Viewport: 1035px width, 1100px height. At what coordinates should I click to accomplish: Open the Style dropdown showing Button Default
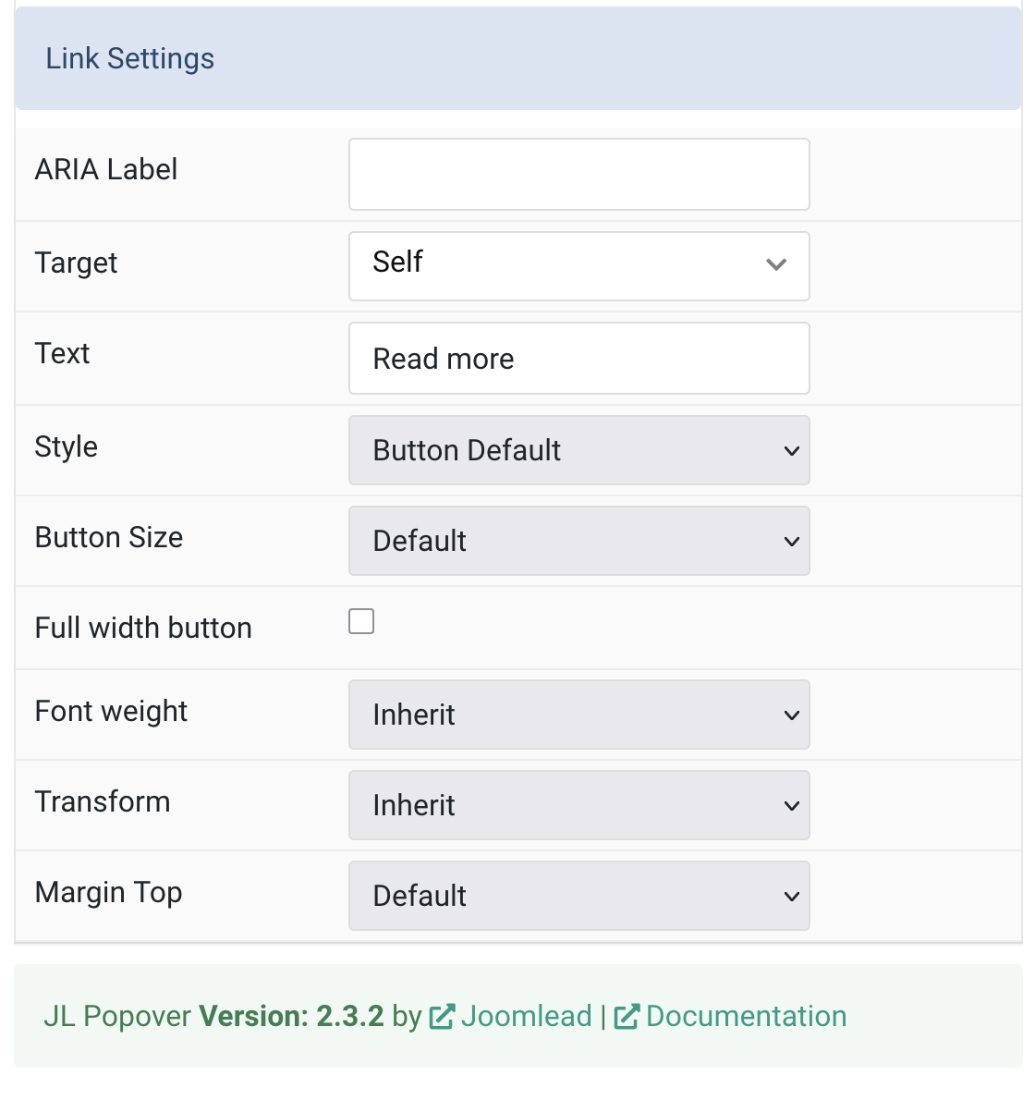coord(579,450)
